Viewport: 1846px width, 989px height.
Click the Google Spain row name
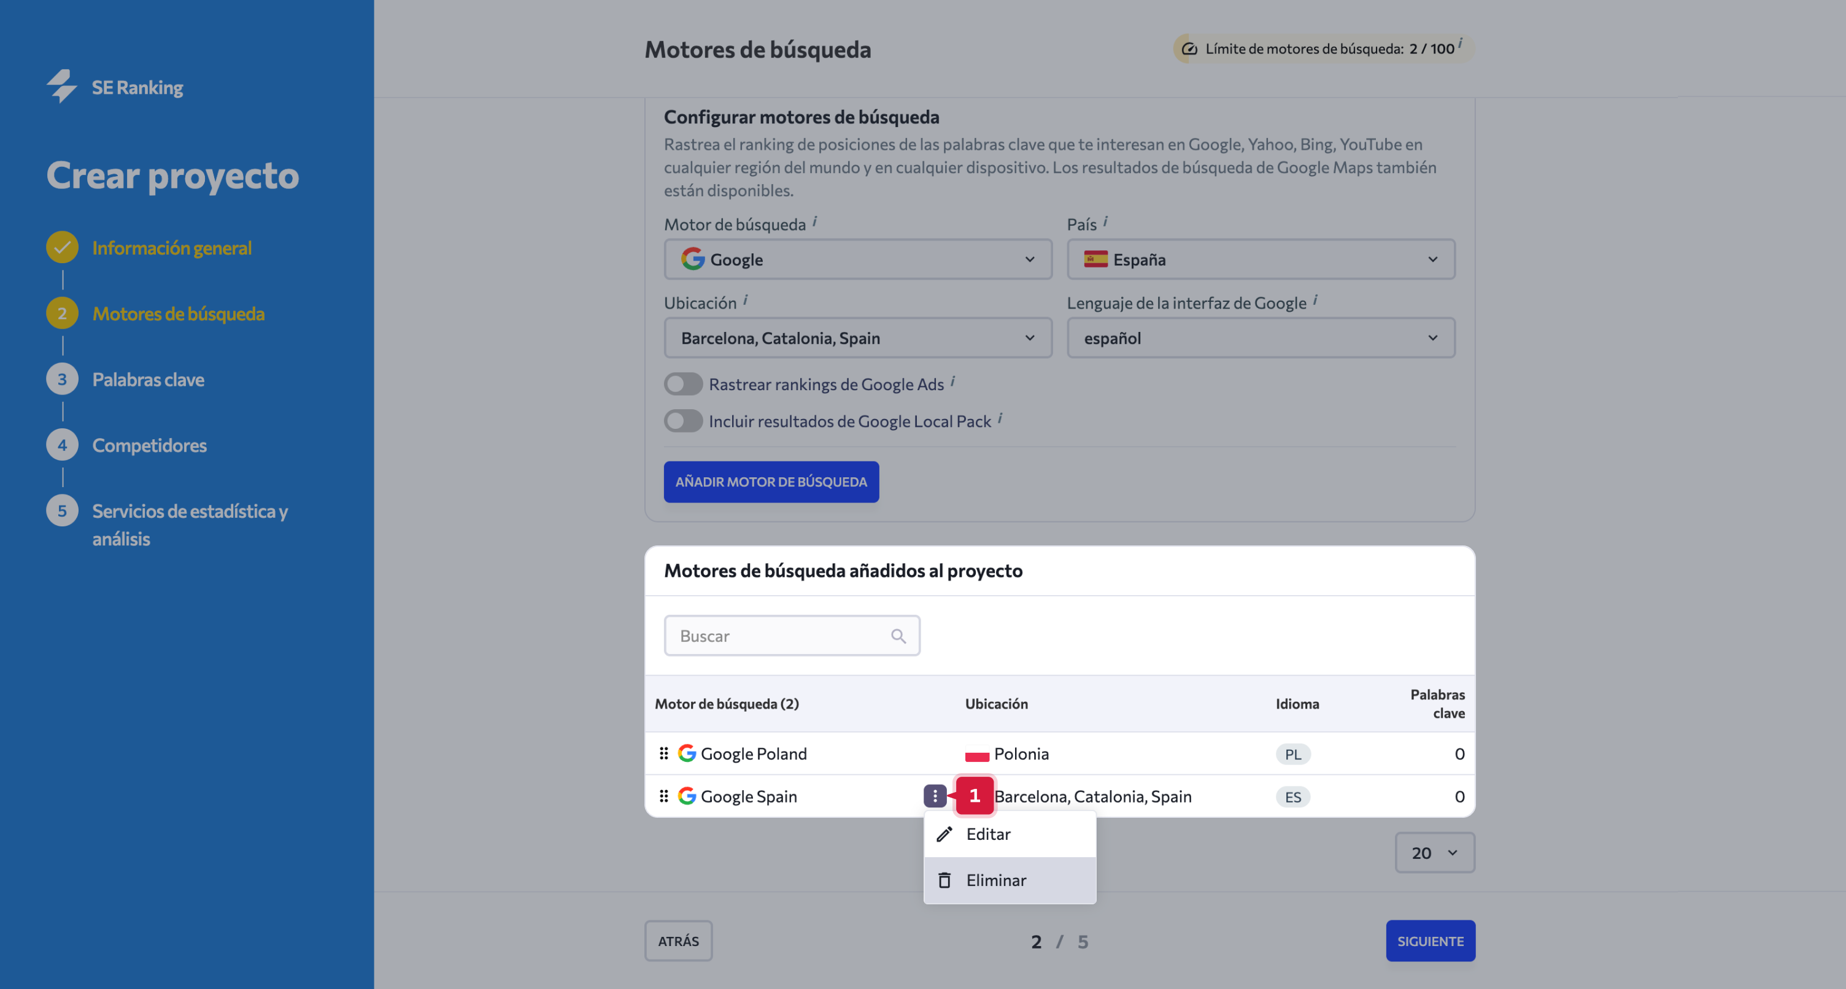click(749, 796)
